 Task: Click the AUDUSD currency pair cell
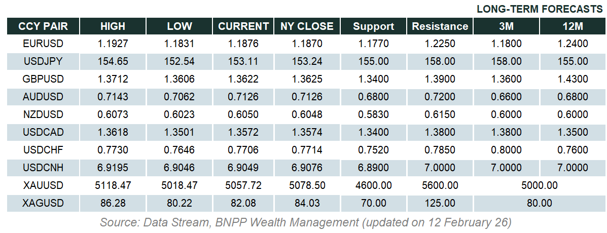(43, 97)
